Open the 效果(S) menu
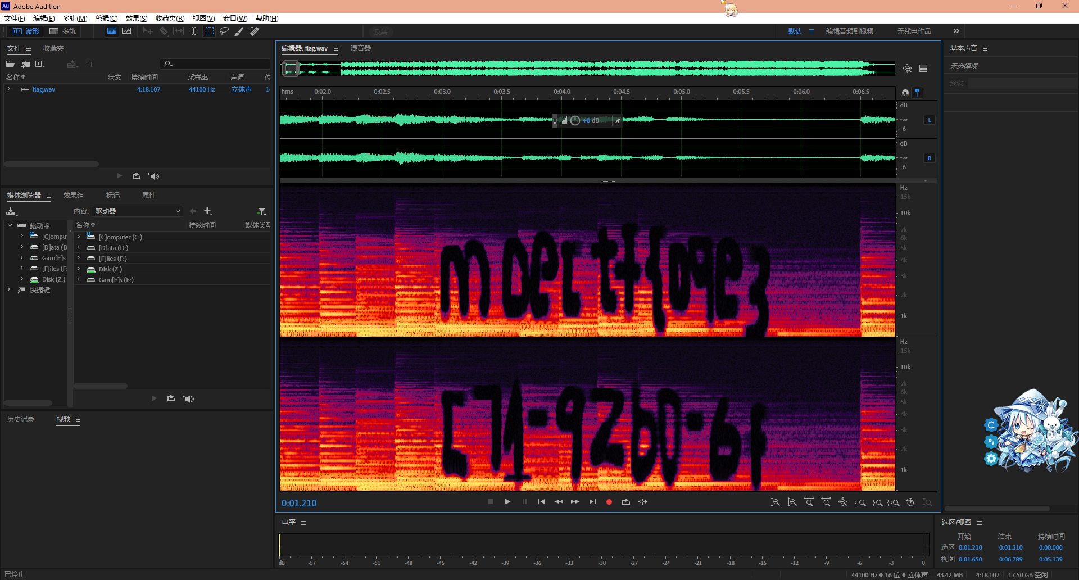This screenshot has width=1079, height=580. 136,19
